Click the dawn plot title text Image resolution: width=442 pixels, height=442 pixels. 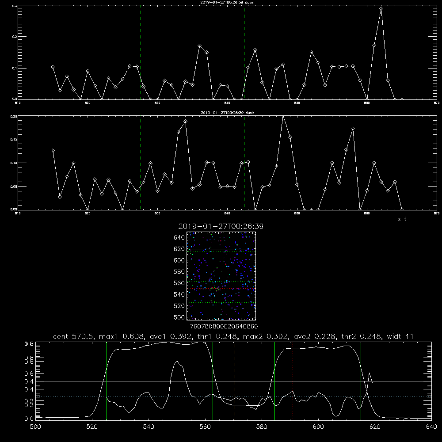(x=227, y=2)
